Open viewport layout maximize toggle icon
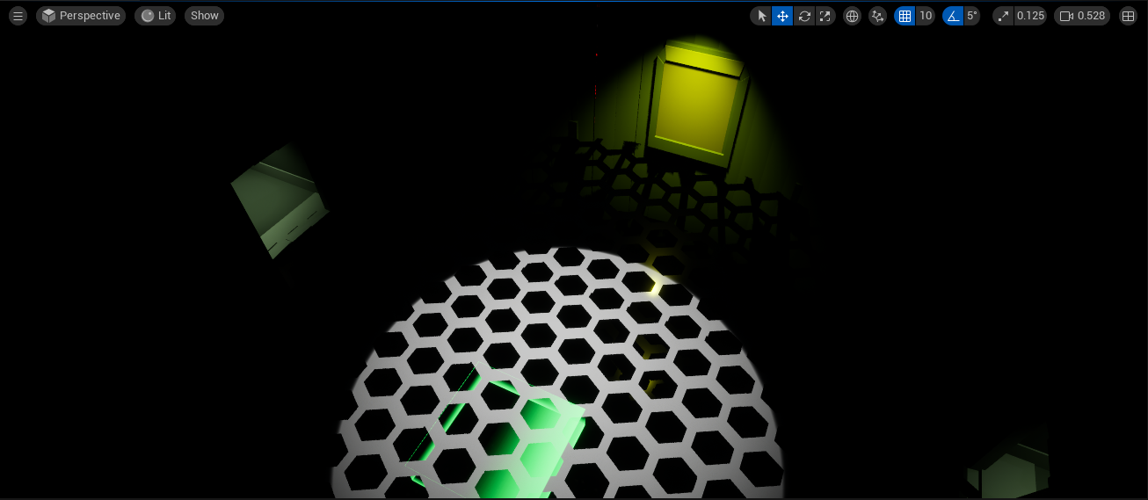 [x=1128, y=16]
